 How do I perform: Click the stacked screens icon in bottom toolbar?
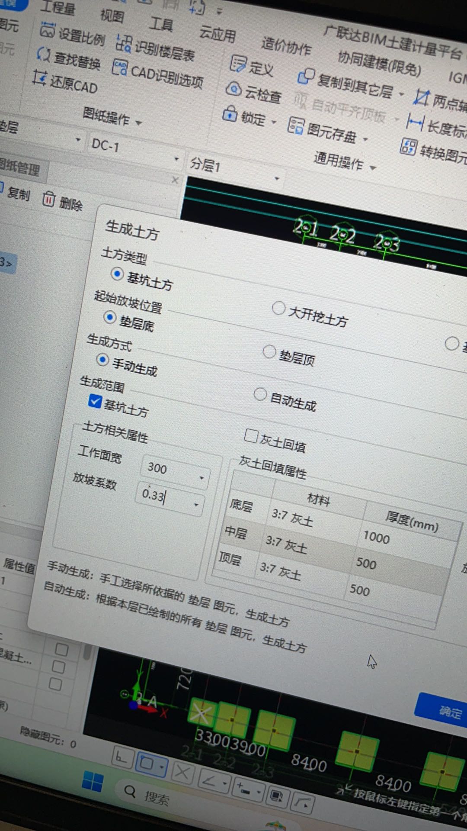point(276,797)
